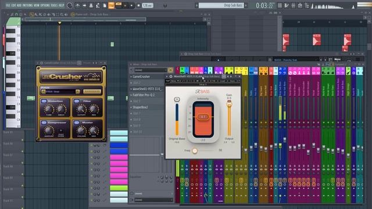Click the Distortion Tube knob in CamelCrusher
This screenshot has width=372, height=209.
(49, 109)
